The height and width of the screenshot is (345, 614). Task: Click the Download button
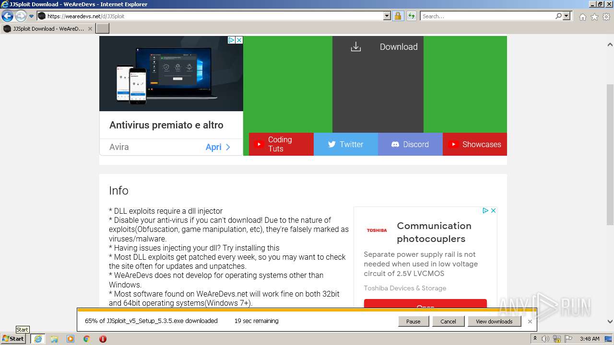tap(378, 84)
